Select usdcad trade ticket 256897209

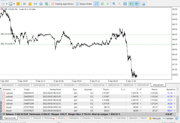pos(89,104)
